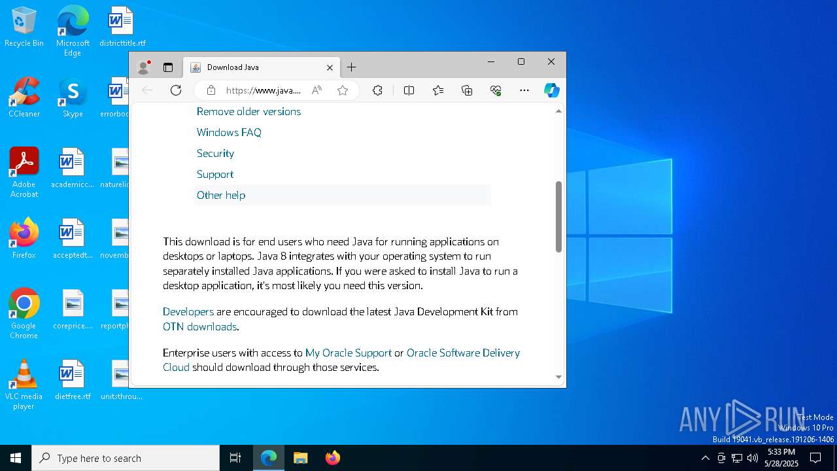Click the page scrollbar down arrow
The height and width of the screenshot is (471, 837).
click(558, 377)
